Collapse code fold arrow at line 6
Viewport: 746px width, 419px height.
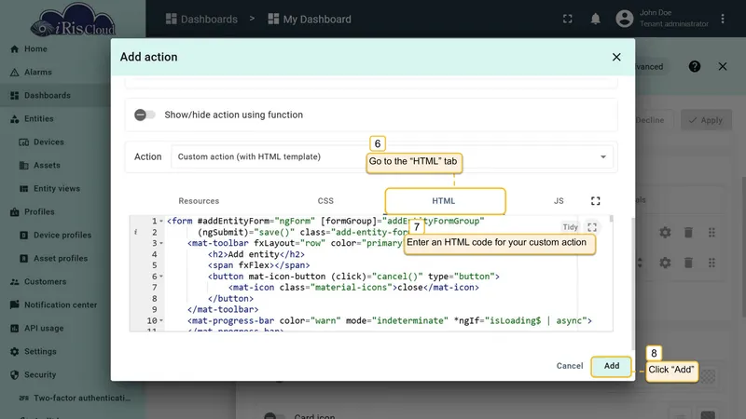pos(161,277)
